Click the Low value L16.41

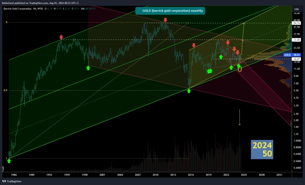click(x=67, y=9)
